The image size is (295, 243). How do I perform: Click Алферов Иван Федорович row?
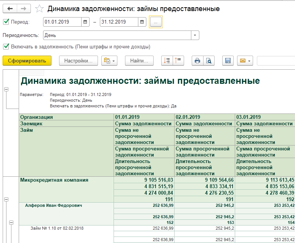66,214
